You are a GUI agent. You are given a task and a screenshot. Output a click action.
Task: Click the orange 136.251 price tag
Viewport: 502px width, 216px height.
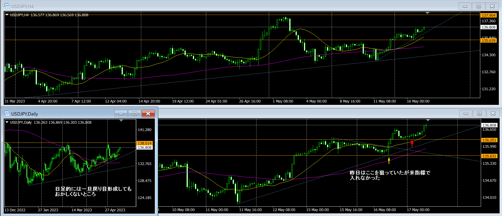pyautogui.click(x=489, y=140)
